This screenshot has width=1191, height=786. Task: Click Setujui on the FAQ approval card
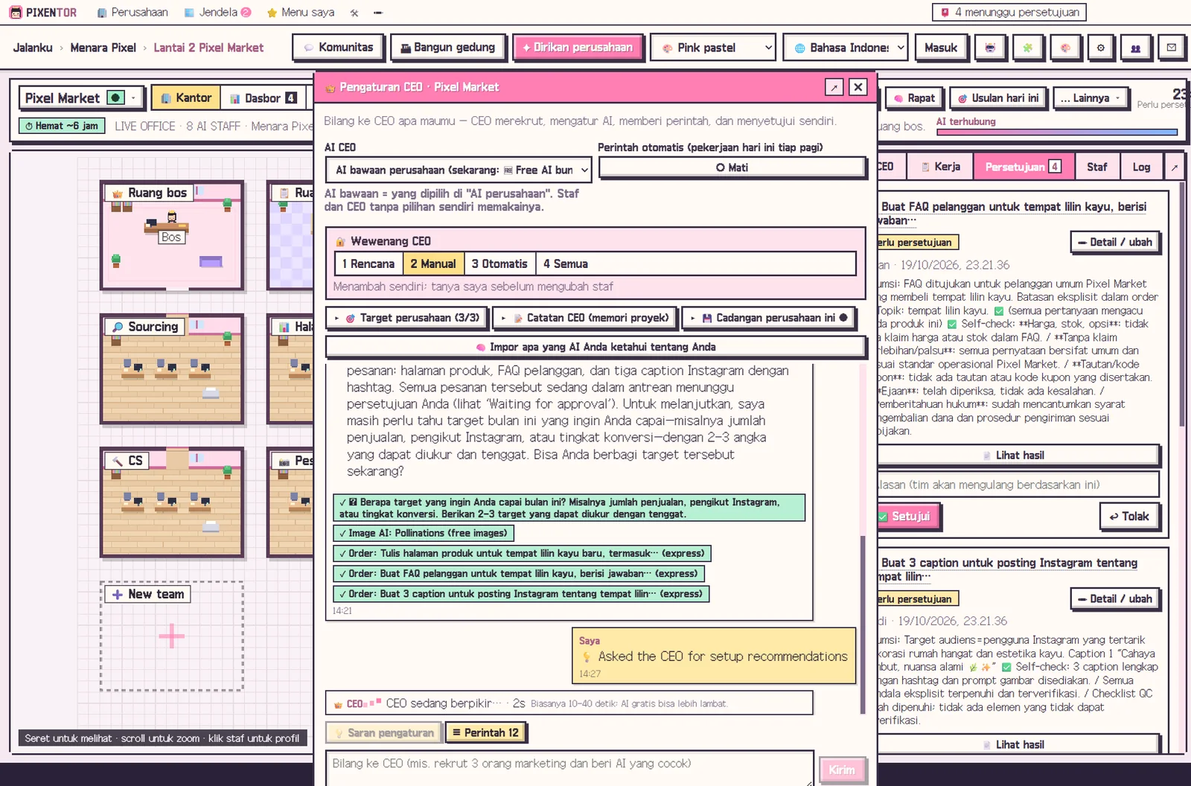pyautogui.click(x=909, y=516)
